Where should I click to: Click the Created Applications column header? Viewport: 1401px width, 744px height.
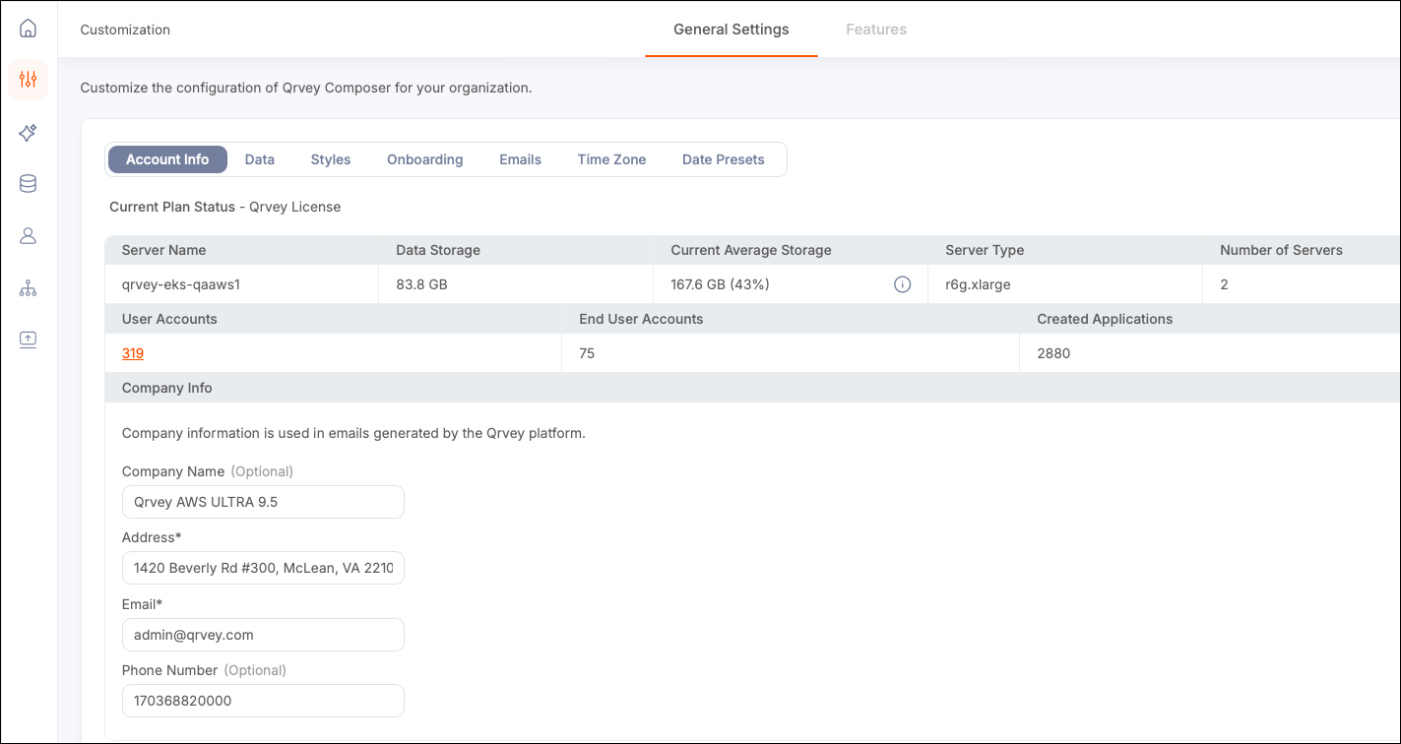(x=1105, y=319)
